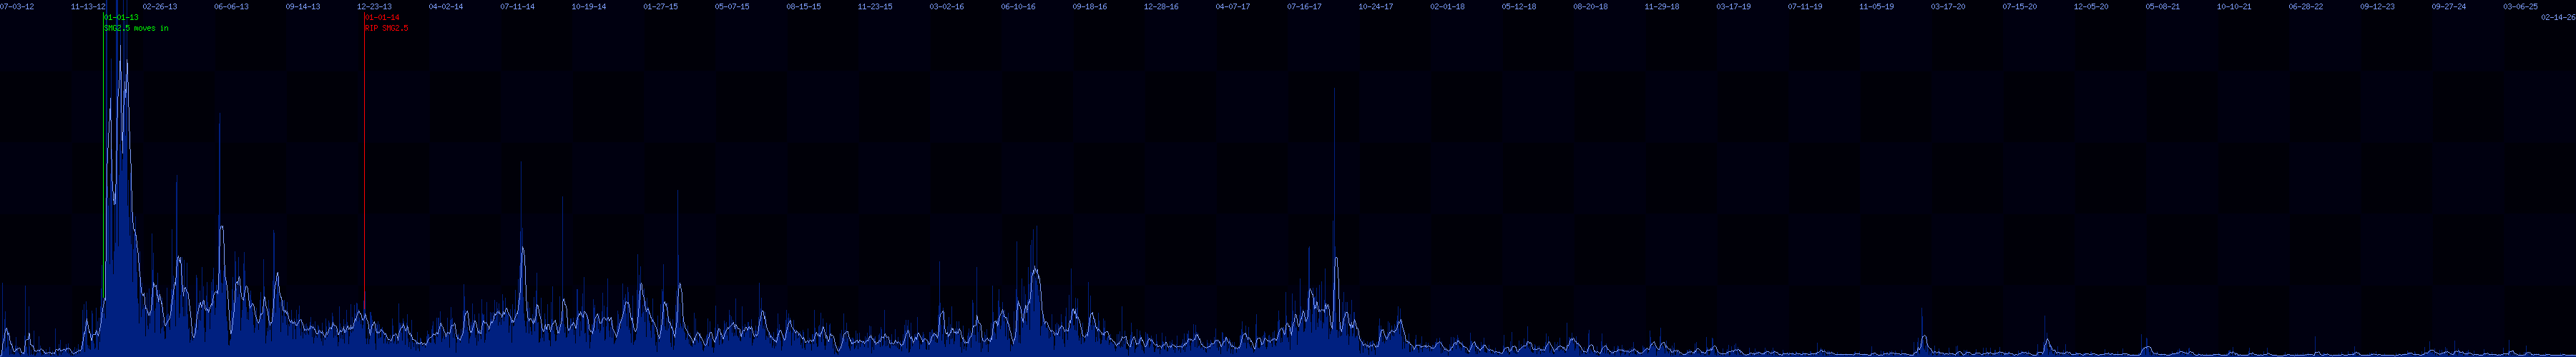Screen dimensions: 2576x357
Task: Select the 10-24-17 date label
Action: pos(1375,6)
